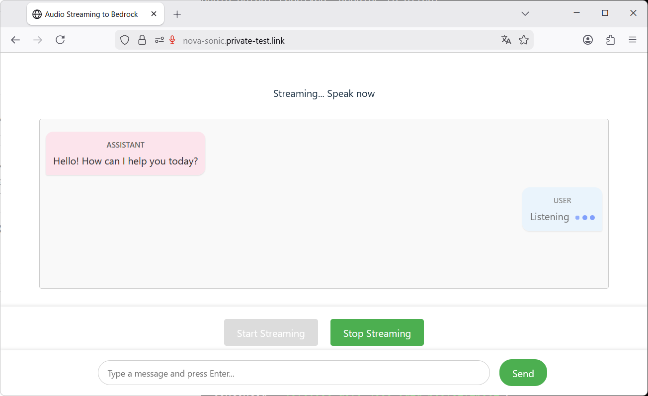The height and width of the screenshot is (396, 648).
Task: Click the padlock site security icon
Action: [142, 40]
